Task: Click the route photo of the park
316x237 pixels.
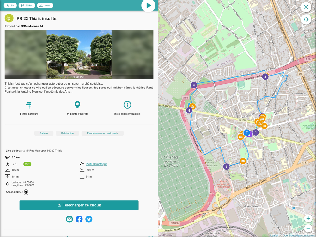Action: point(79,54)
